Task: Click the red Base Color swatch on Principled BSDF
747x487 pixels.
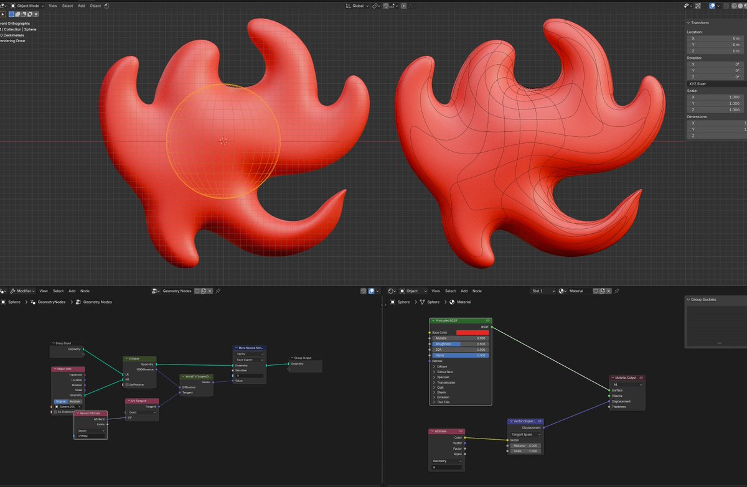Action: 473,332
